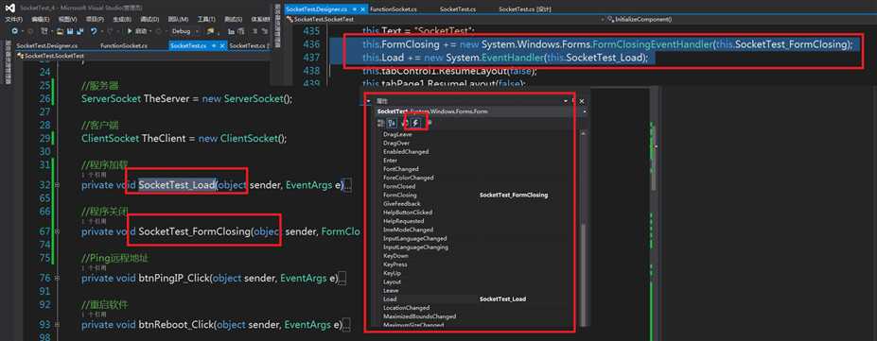The width and height of the screenshot is (877, 341).
Task: Click the lightning bolt Events button in Properties
Action: tap(415, 122)
